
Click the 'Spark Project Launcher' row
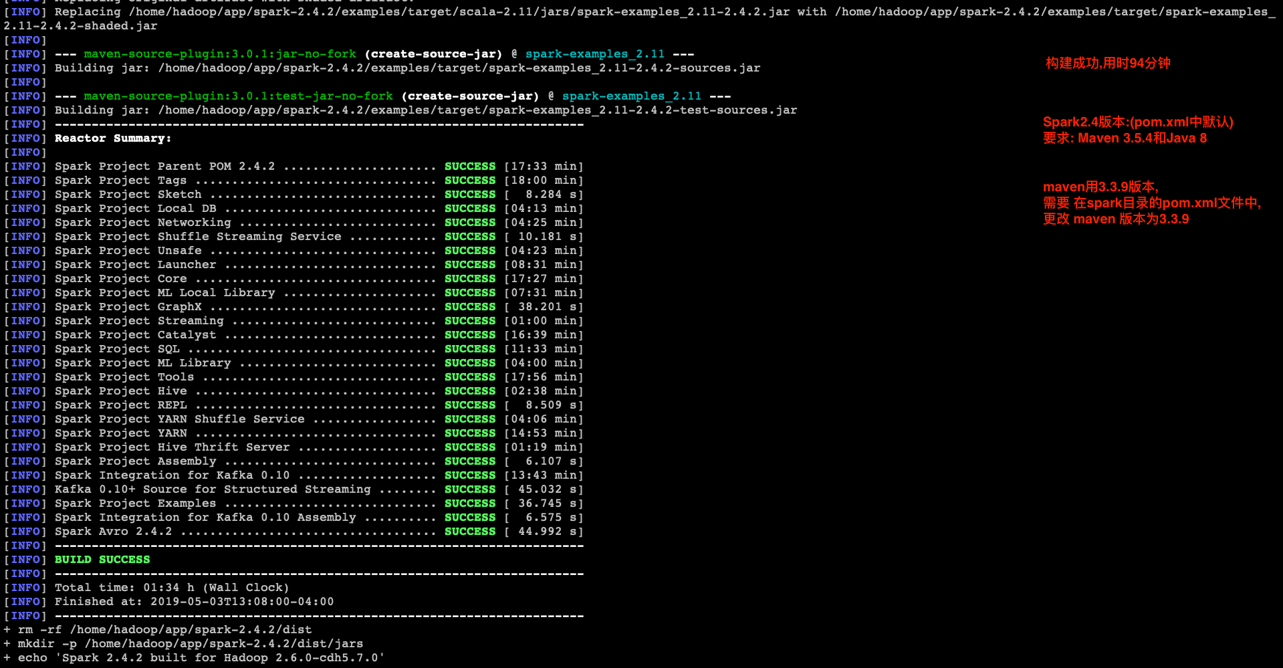294,265
